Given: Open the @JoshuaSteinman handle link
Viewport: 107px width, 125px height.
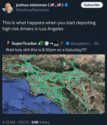Looking at the screenshot, I should (32, 10).
